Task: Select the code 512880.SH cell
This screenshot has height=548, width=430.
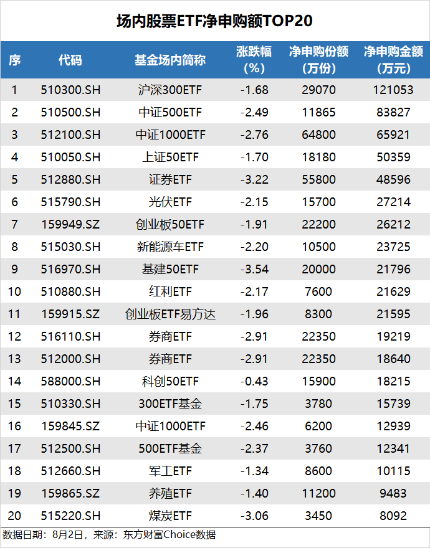Action: pos(70,179)
